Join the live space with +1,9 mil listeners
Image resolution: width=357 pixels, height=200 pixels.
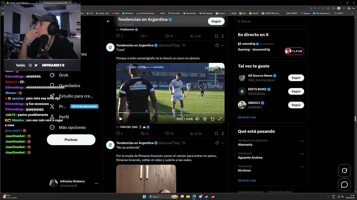click(294, 51)
